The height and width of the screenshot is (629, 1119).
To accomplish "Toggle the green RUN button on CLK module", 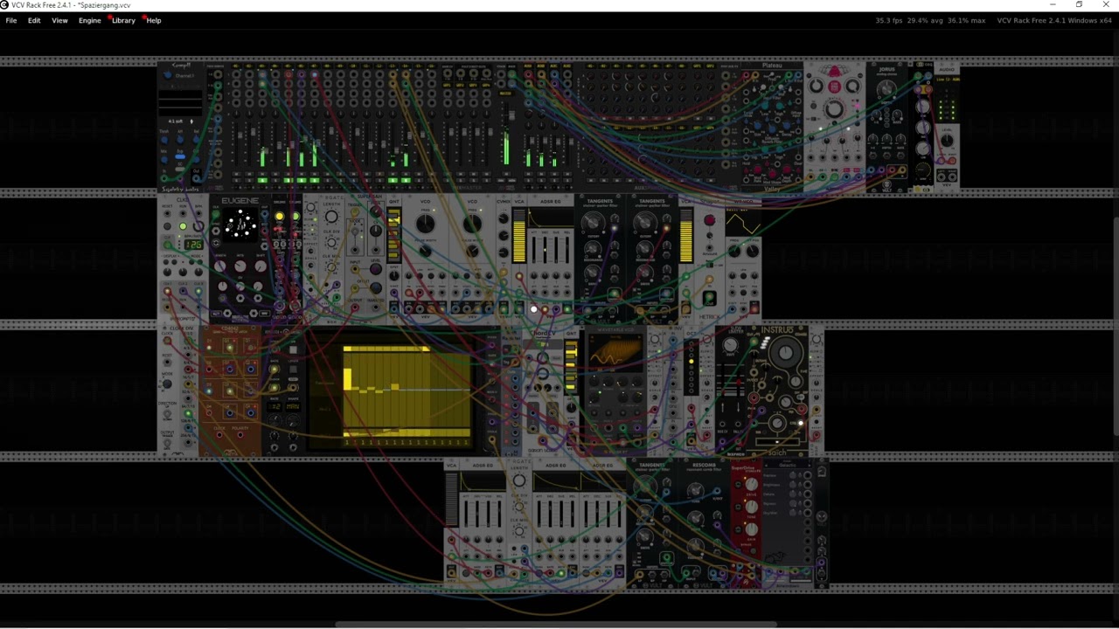I will [x=183, y=227].
